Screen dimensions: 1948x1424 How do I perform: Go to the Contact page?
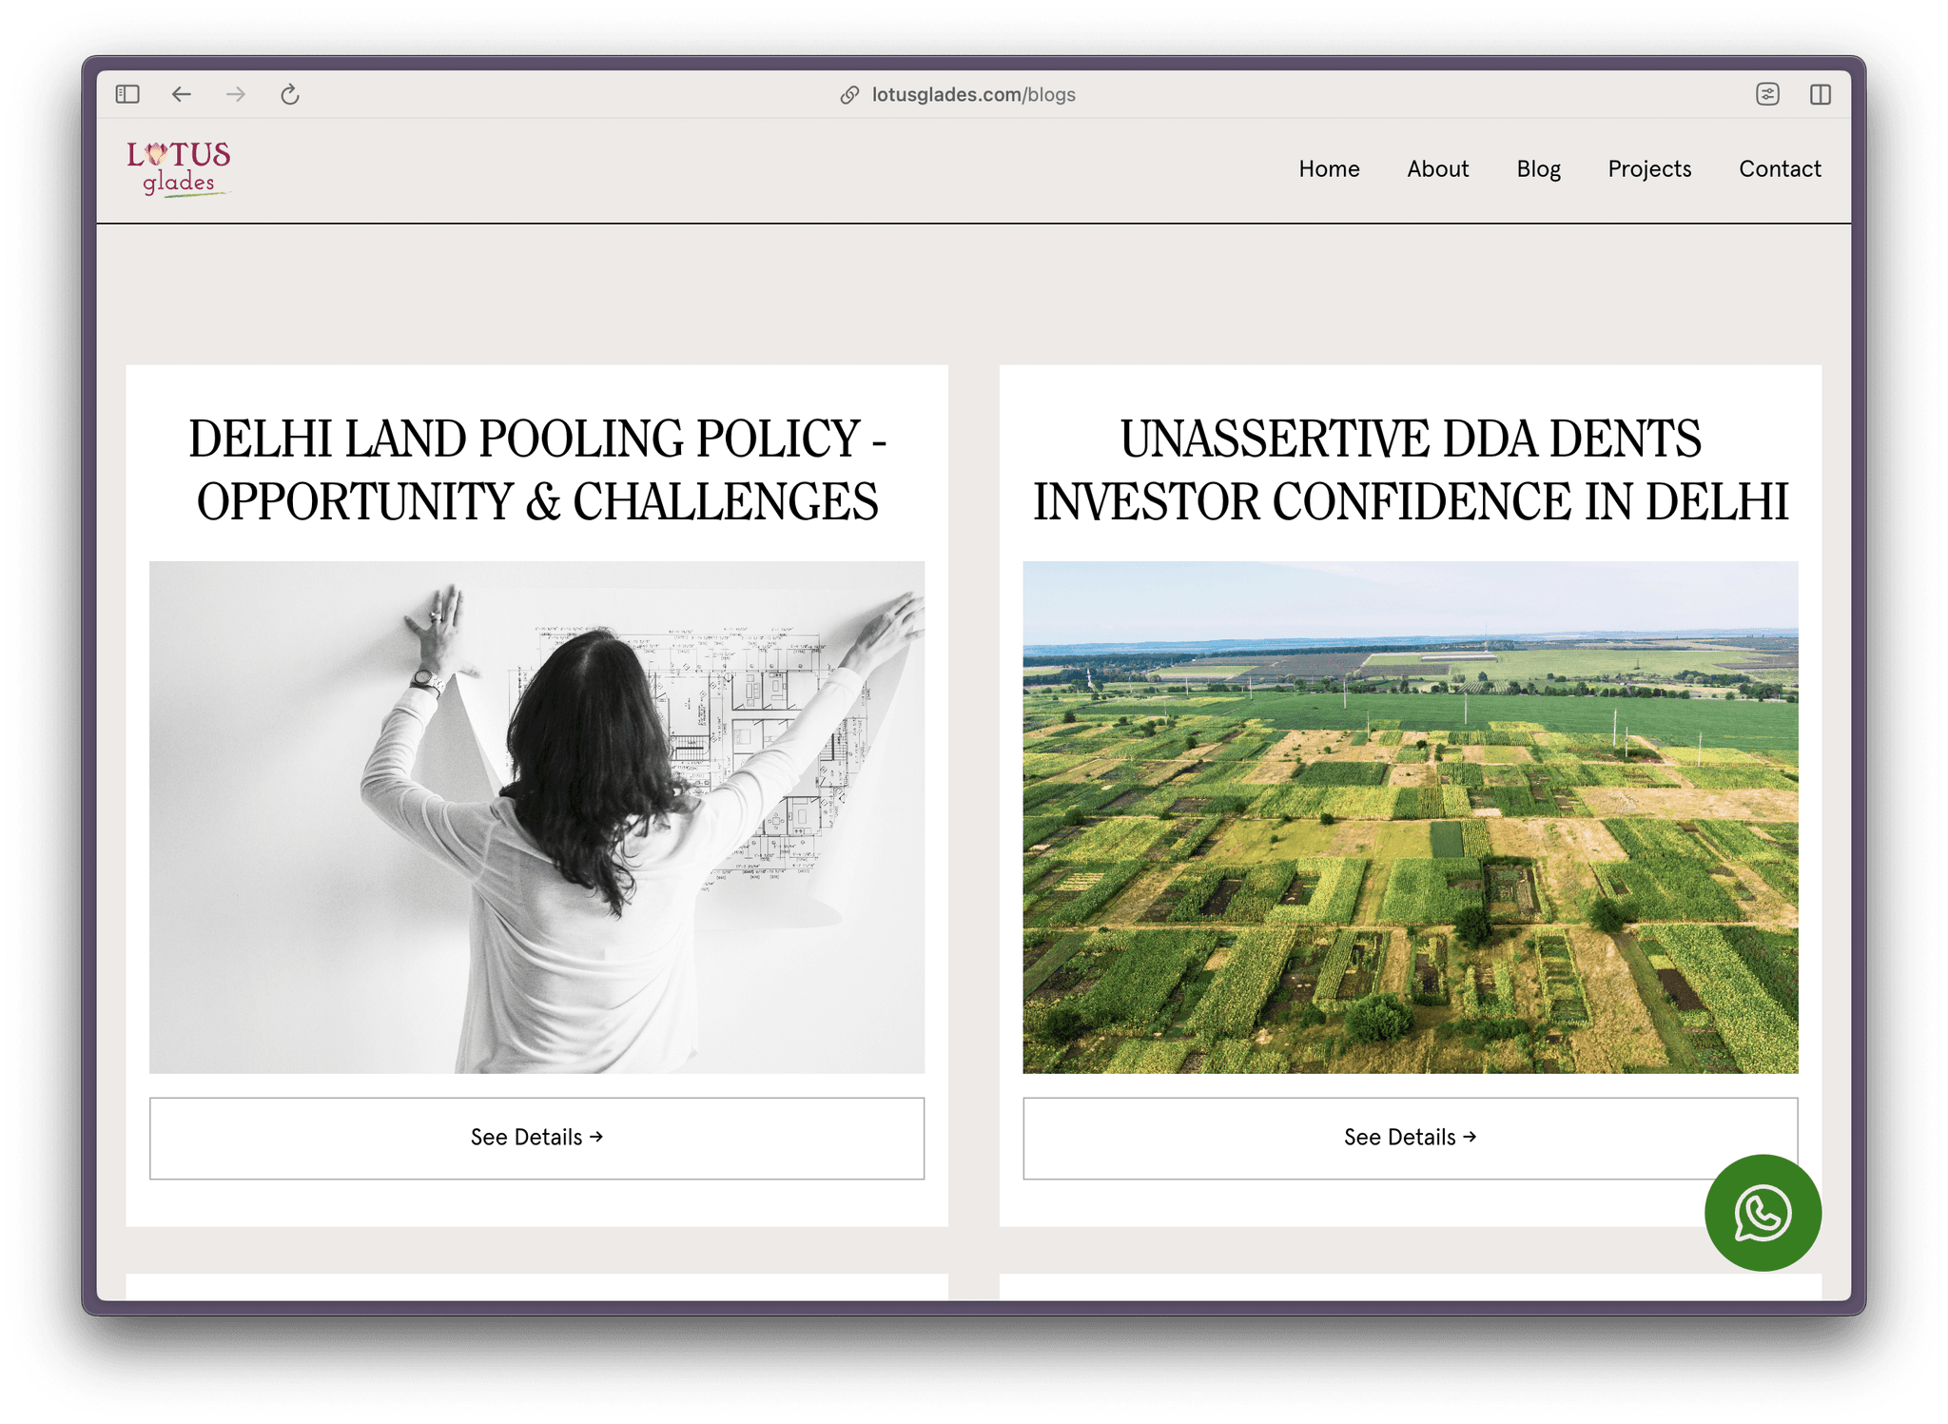(x=1780, y=169)
